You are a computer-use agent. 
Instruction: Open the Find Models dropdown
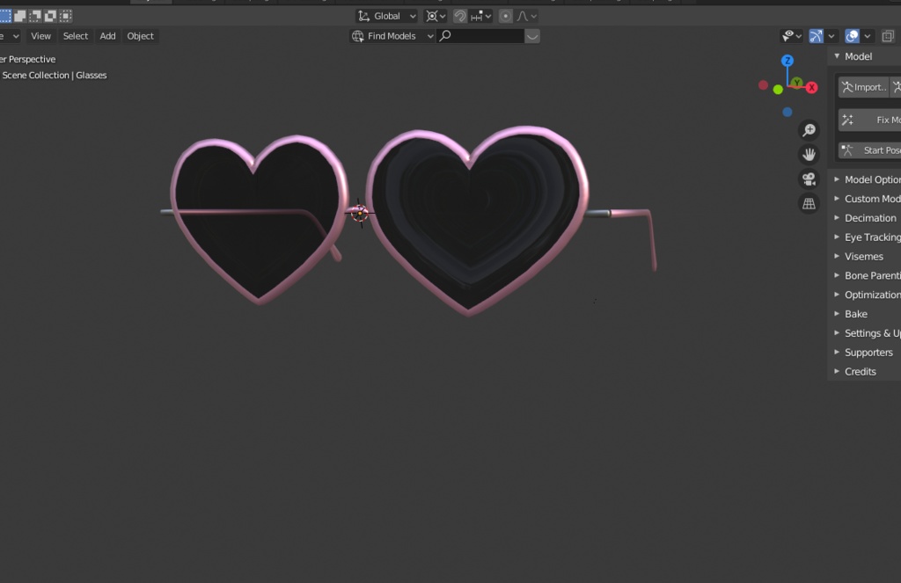[392, 36]
